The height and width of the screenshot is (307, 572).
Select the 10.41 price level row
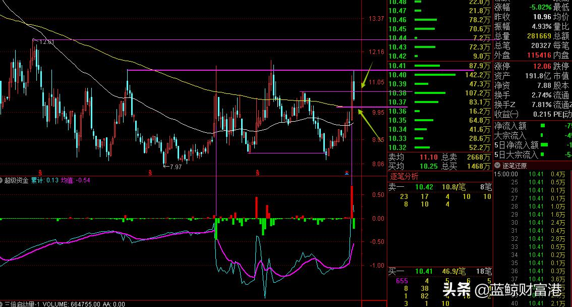(439, 66)
